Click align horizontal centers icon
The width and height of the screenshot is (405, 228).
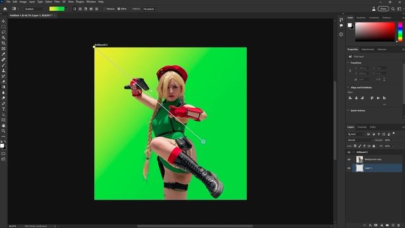click(356, 98)
